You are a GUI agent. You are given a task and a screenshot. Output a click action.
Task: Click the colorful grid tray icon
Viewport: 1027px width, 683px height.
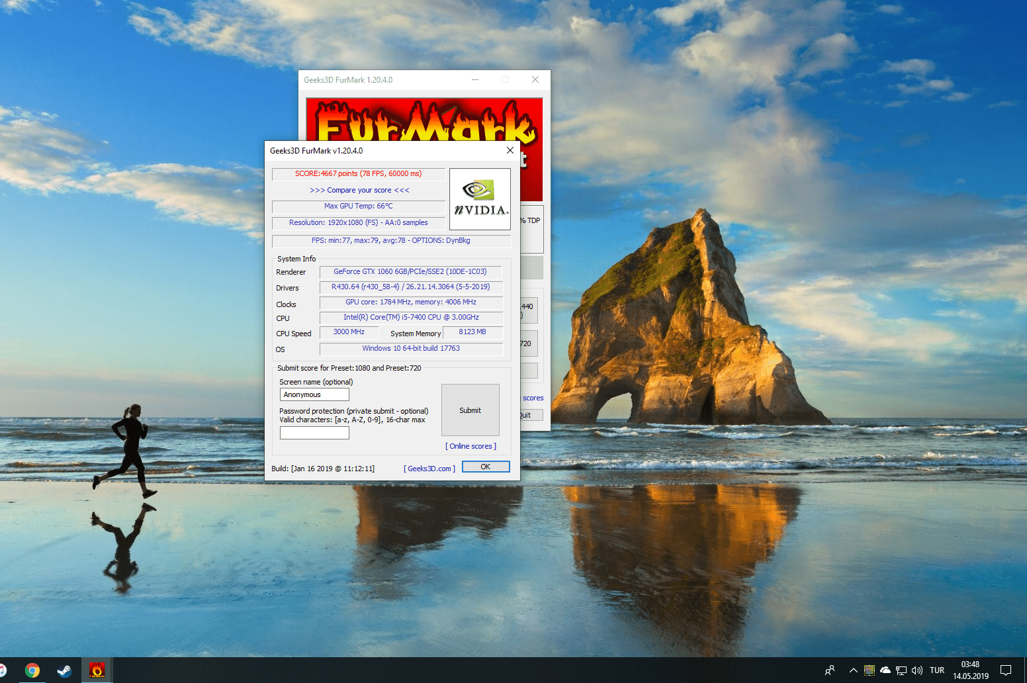pyautogui.click(x=870, y=670)
